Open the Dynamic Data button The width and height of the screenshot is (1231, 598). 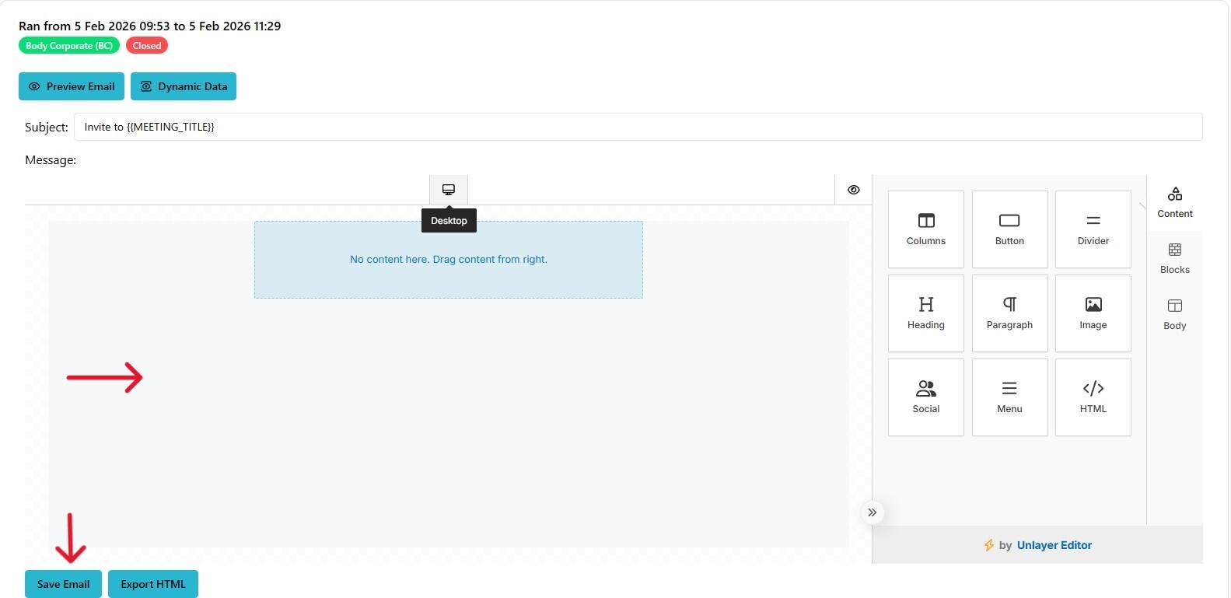[x=184, y=86]
